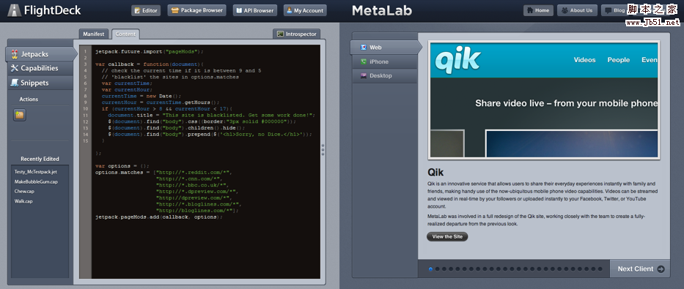
Task: Click the Qik website screenshot thumbnail
Action: [544, 100]
